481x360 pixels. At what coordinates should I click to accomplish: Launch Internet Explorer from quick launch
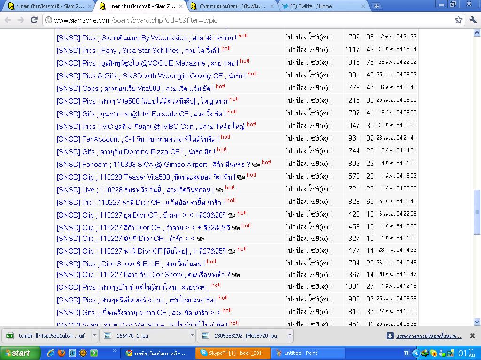pyautogui.click(x=51, y=353)
